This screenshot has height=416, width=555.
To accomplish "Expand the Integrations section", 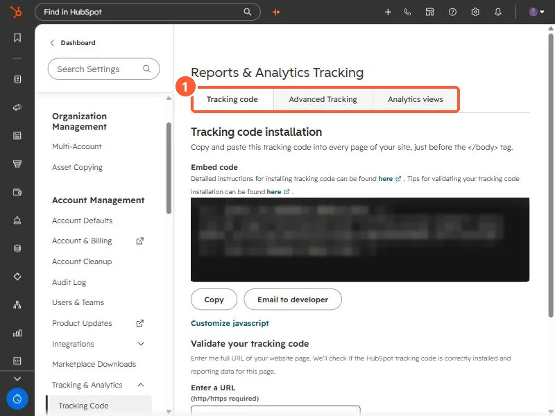I will pos(98,344).
